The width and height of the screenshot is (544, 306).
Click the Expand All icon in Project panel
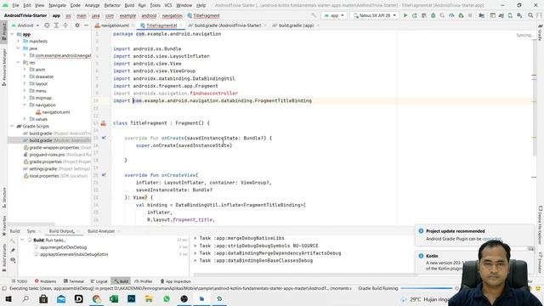[56, 25]
